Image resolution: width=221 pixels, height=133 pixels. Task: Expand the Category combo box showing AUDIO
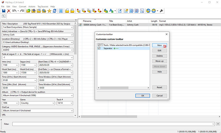pyautogui.click(x=72, y=50)
